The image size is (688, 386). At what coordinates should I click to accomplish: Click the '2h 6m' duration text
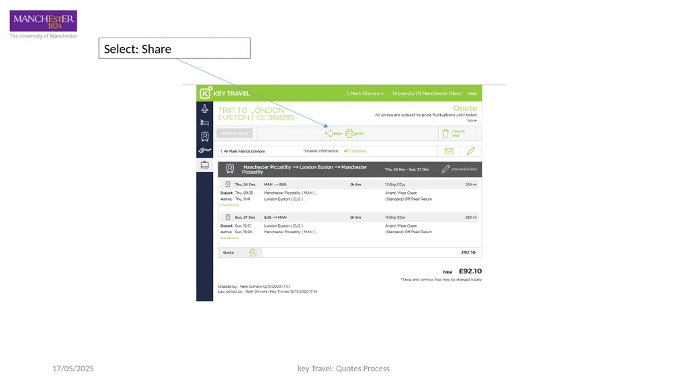(x=355, y=185)
